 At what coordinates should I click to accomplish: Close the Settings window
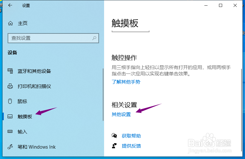[235, 5]
